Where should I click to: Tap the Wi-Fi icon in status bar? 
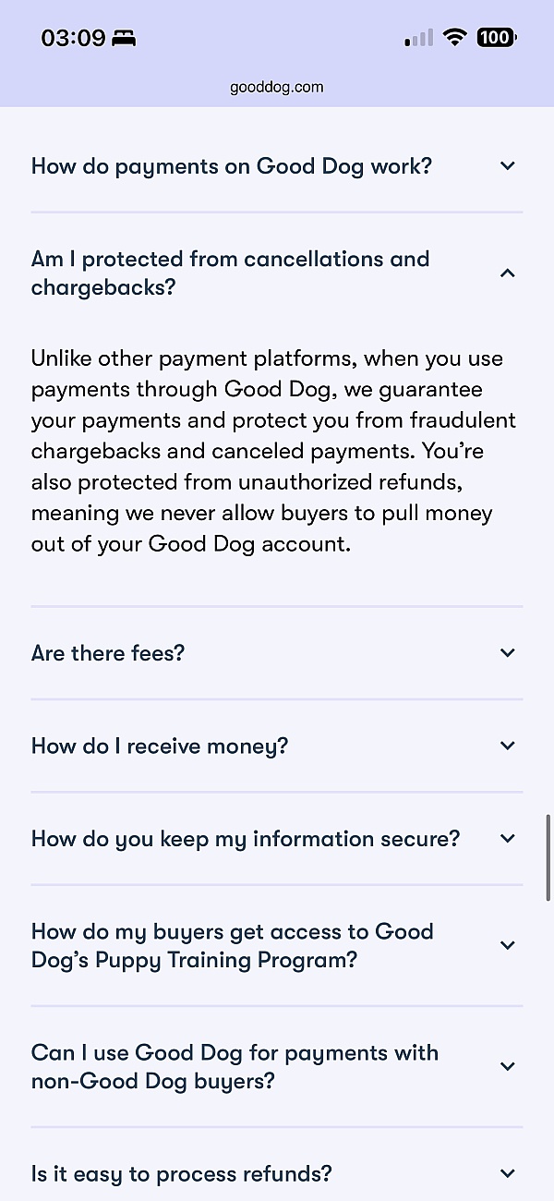[x=454, y=38]
